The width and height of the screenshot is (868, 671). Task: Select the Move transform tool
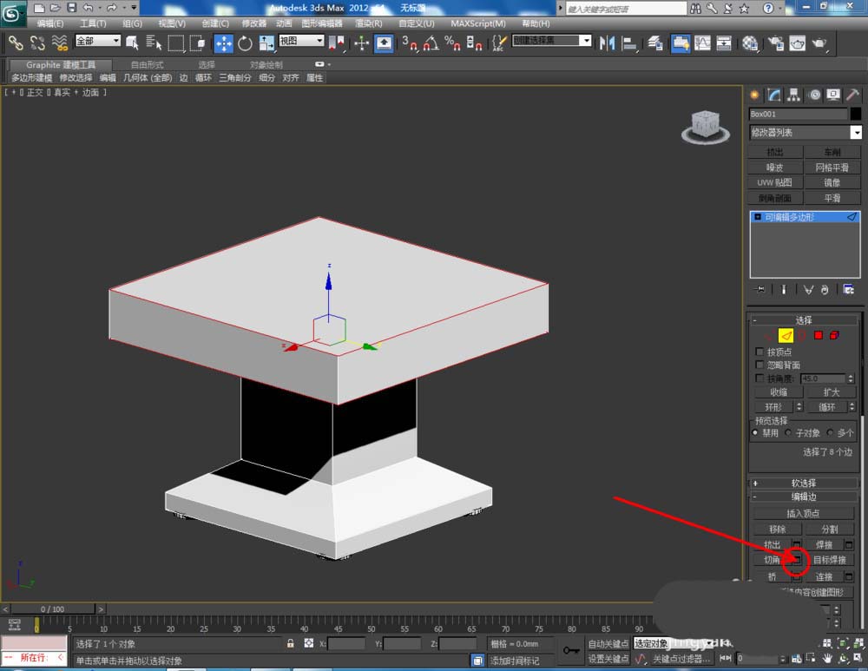[223, 43]
